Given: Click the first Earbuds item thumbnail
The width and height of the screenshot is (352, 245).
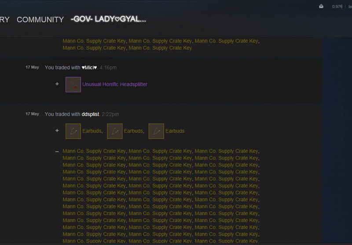Looking at the screenshot, I should [73, 131].
